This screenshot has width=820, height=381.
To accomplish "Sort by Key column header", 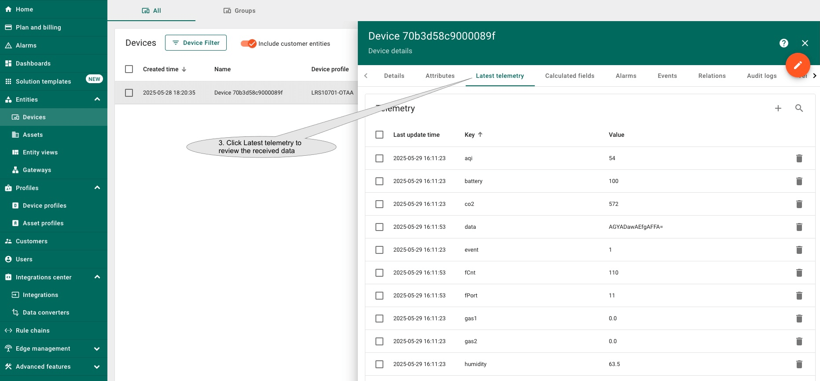I will [470, 135].
